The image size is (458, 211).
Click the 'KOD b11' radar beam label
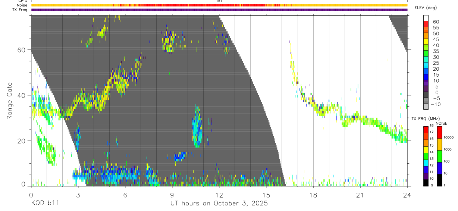point(45,203)
